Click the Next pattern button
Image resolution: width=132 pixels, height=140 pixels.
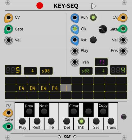pyautogui.click(x=44, y=111)
